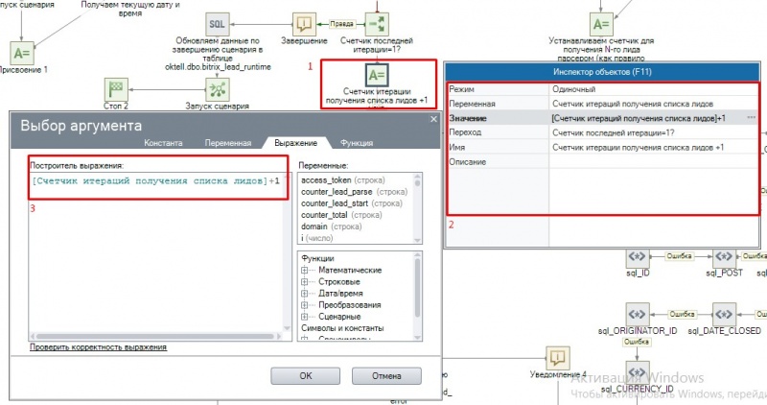767x405 pixels.
Task: Click the functions tree vertical scrollbar
Action: click(x=417, y=297)
